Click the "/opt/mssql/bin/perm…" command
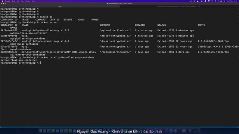This screenshot has width=239, height=134. point(115,52)
